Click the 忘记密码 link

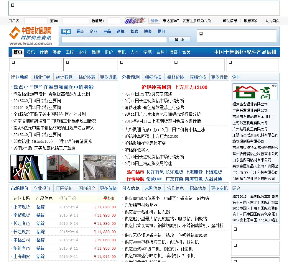(171, 21)
